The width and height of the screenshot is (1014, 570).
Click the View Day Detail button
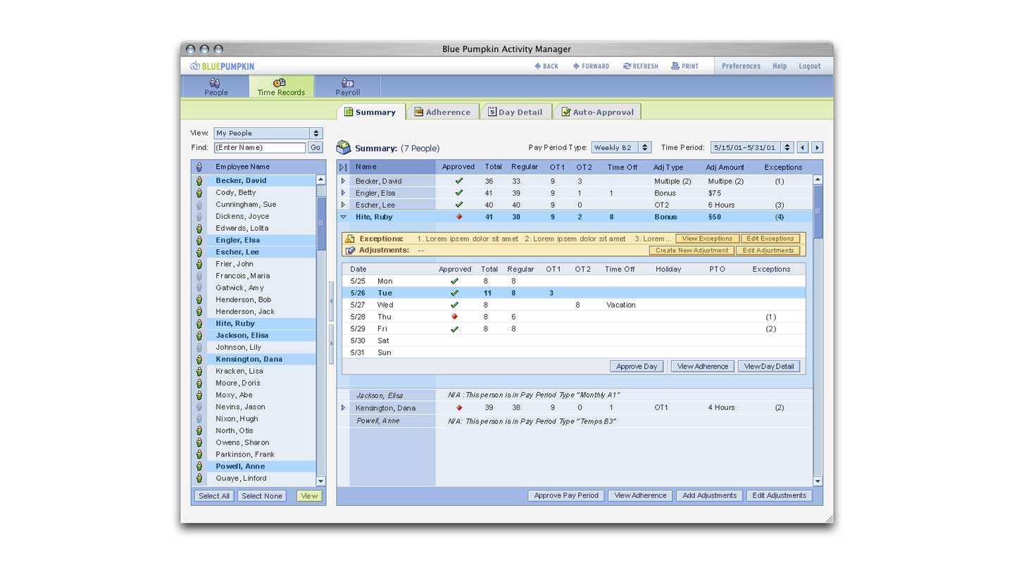[769, 366]
